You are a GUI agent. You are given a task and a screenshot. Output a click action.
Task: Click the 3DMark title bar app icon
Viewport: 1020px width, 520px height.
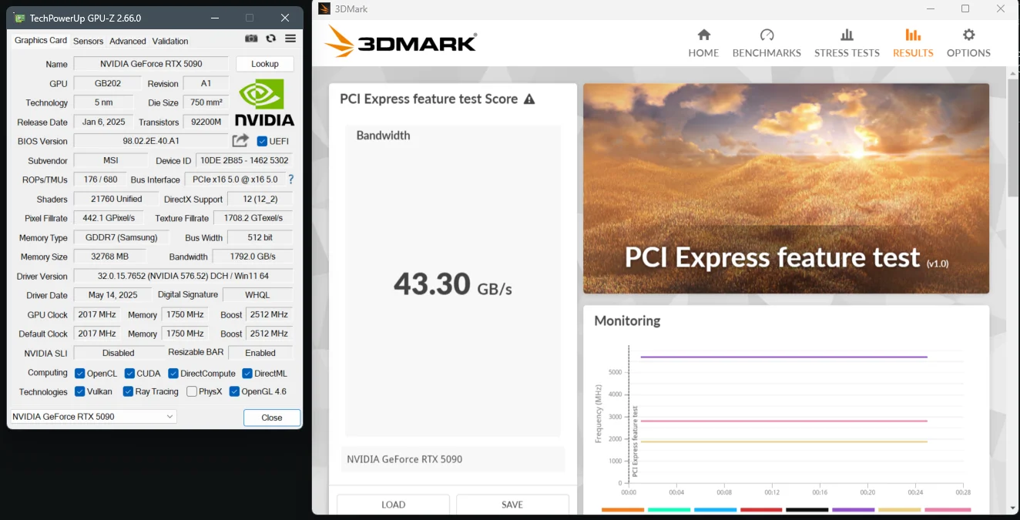point(324,8)
